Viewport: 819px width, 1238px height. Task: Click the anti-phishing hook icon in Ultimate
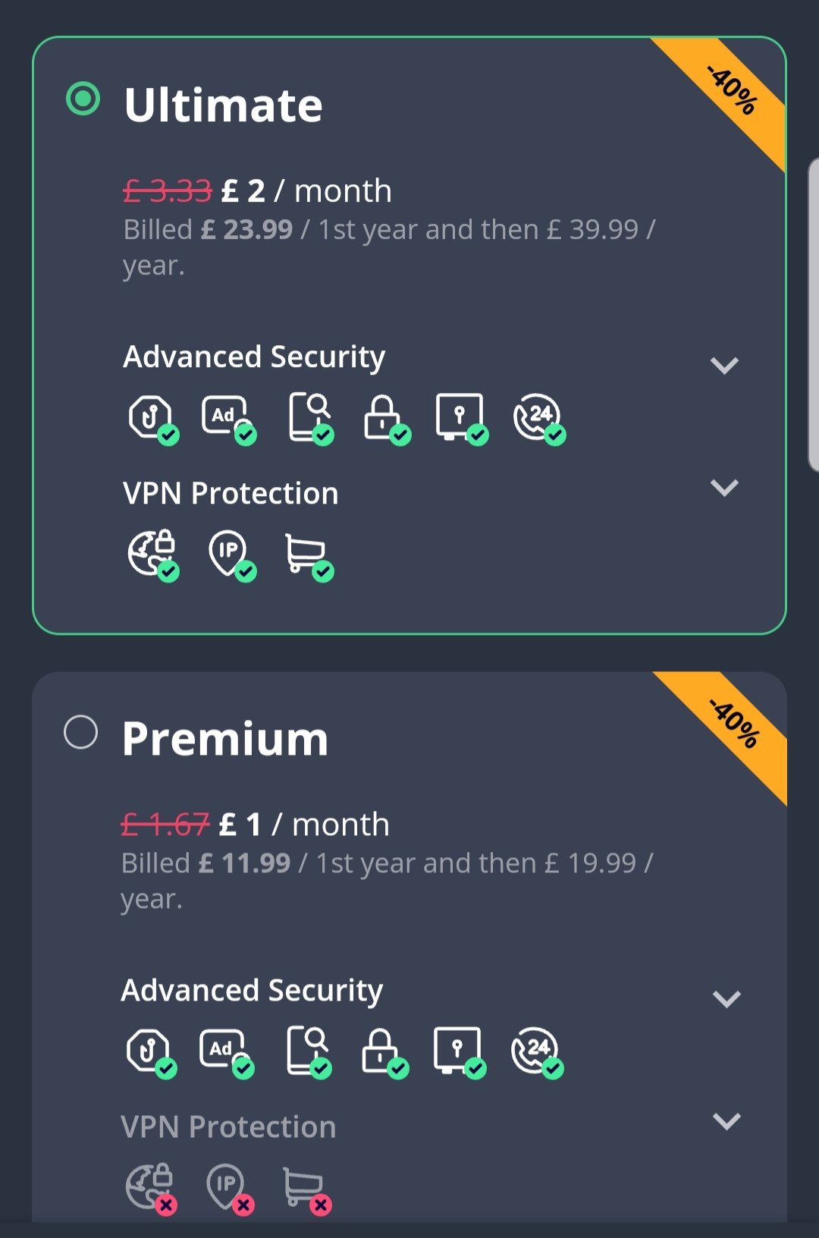153,419
